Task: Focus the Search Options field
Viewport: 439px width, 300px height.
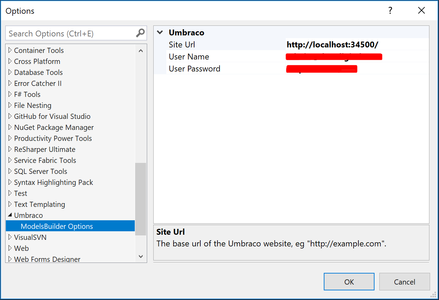Action: [76, 33]
